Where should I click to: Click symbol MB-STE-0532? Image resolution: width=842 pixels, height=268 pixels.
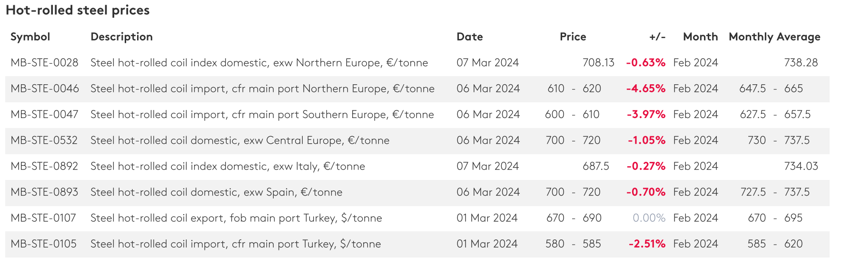click(x=44, y=140)
